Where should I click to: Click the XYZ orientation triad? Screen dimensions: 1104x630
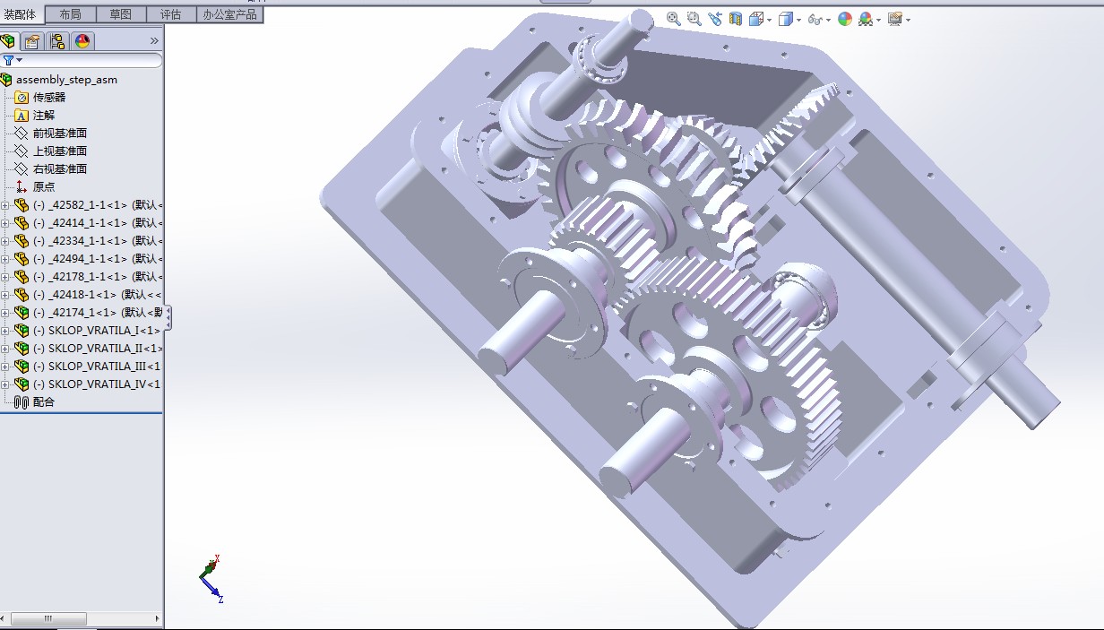(211, 578)
